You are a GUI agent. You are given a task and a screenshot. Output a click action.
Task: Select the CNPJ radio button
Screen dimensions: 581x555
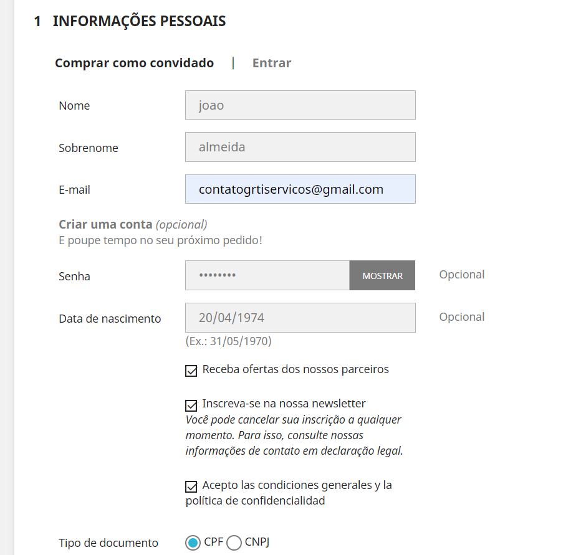pyautogui.click(x=234, y=543)
